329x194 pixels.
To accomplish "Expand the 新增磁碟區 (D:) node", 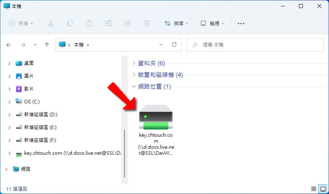I will point(9,115).
